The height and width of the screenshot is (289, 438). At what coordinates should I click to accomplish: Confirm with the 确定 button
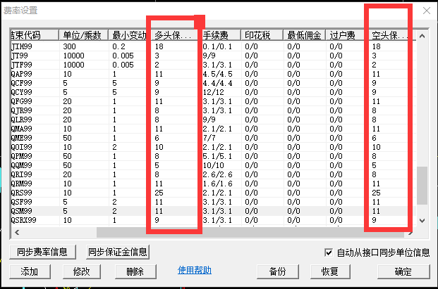403,271
